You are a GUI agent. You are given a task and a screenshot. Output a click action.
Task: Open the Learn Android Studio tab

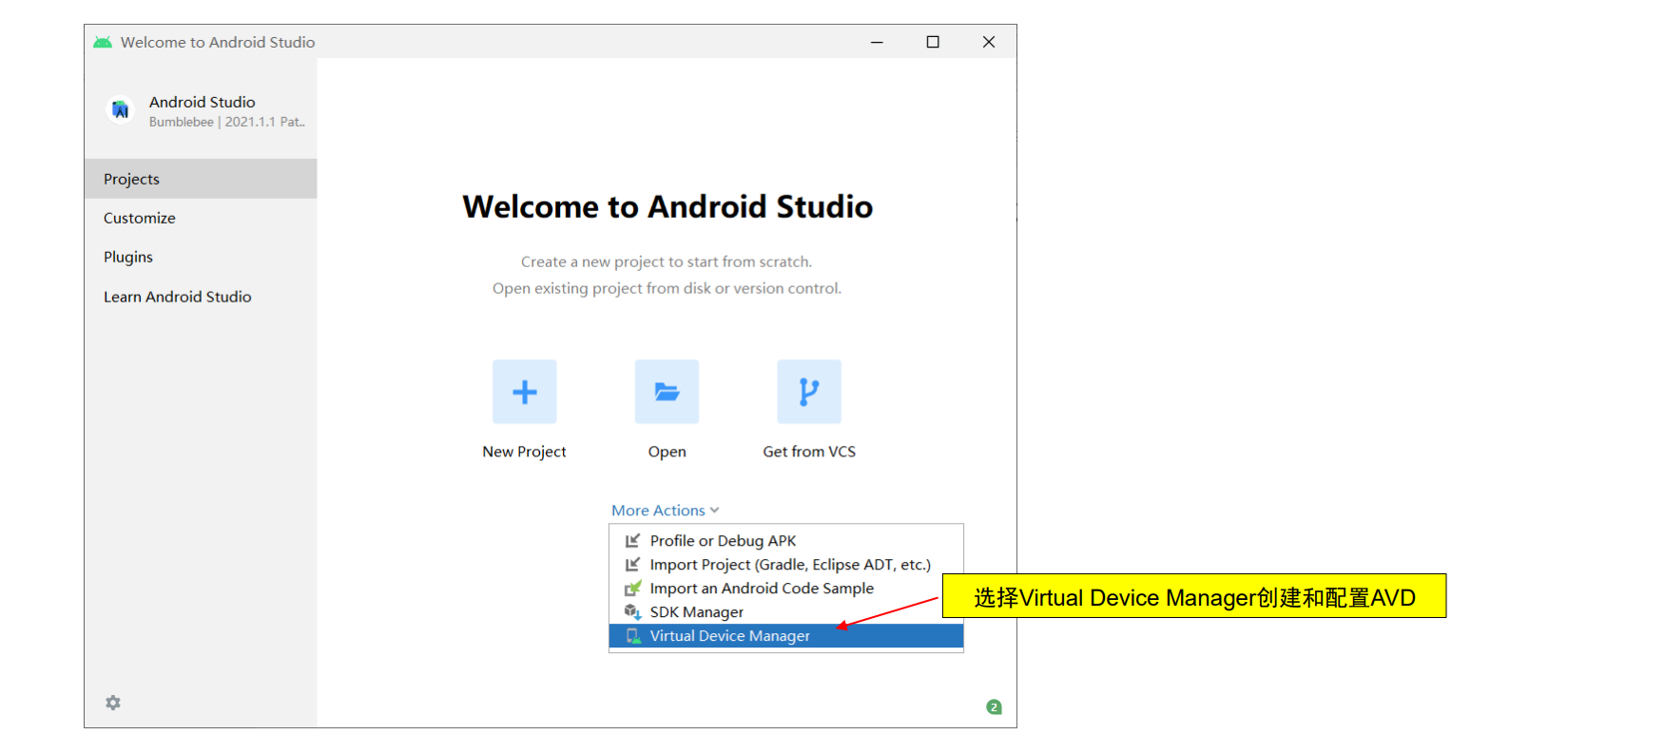tap(201, 297)
